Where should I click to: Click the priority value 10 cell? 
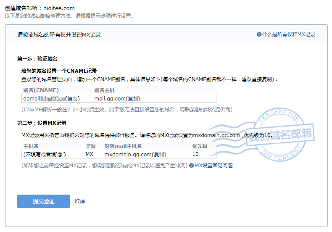pos(195,154)
